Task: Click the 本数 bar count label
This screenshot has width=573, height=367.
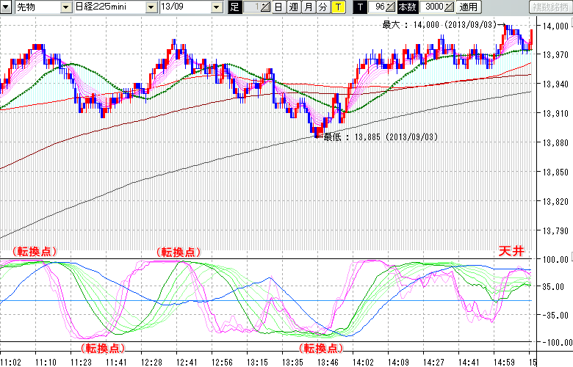Action: point(406,7)
